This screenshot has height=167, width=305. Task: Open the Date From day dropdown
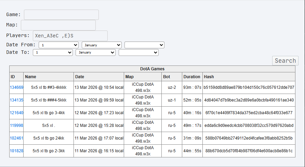59,45
